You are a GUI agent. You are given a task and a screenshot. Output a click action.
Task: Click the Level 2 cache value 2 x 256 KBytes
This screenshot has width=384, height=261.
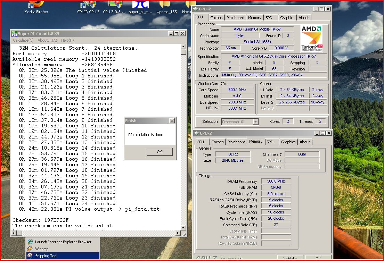[292, 102]
